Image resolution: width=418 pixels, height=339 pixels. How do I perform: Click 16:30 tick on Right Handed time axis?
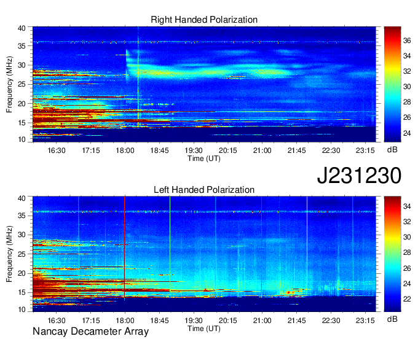click(x=57, y=150)
